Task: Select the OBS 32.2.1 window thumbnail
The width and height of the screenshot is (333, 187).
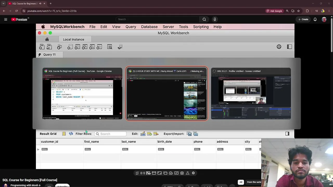Action: click(x=251, y=94)
